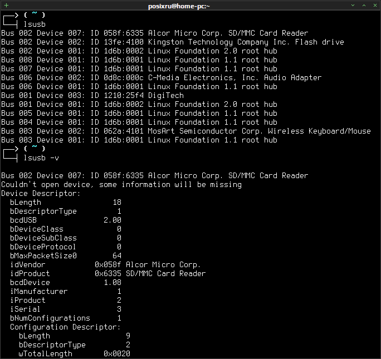The image size is (381, 359).
Task: Maximize the terminal using the up chevron
Action: [364, 6]
